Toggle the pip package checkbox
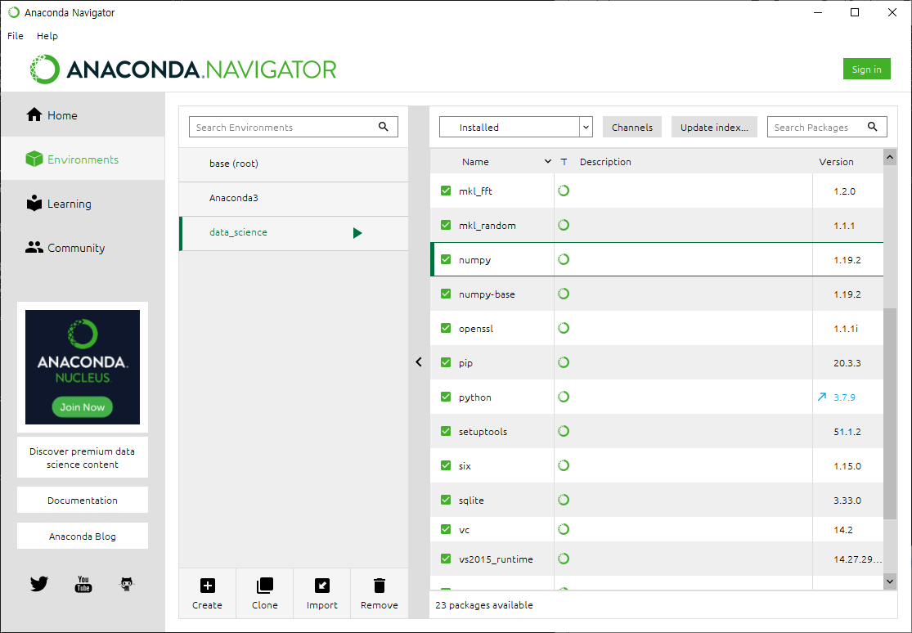Screen dimensions: 912x633 coord(446,361)
